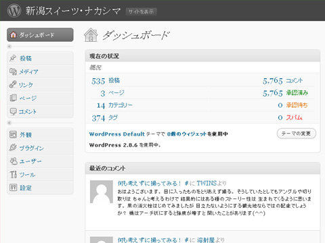Open the 14 categories count link
This screenshot has width=325, height=243.
click(101, 105)
